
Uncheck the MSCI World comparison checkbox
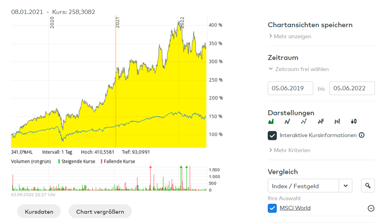coord(272,208)
